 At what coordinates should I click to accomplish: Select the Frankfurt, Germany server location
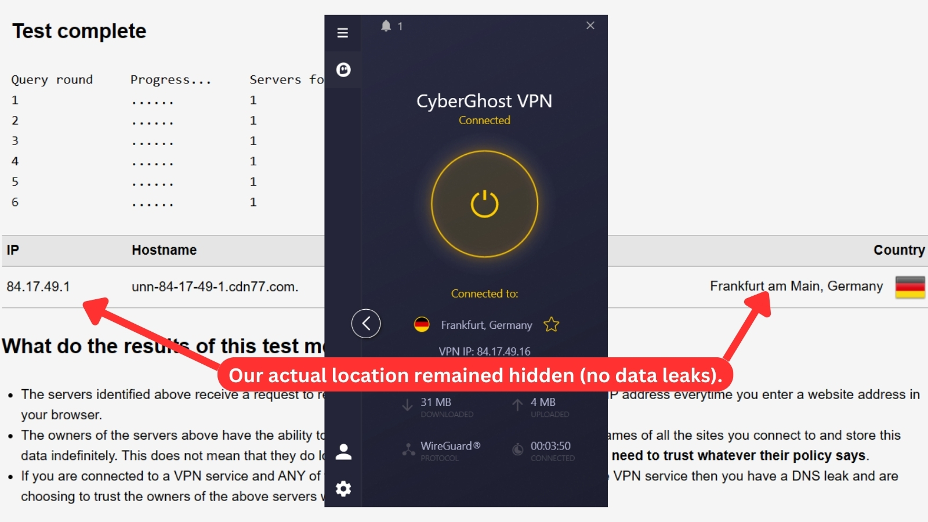(x=487, y=325)
